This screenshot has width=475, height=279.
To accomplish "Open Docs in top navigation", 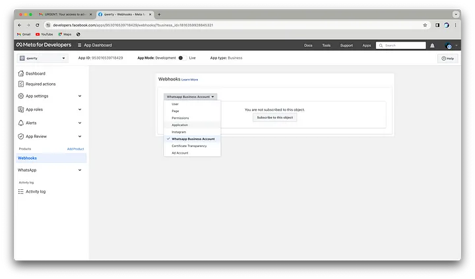I will tap(308, 46).
